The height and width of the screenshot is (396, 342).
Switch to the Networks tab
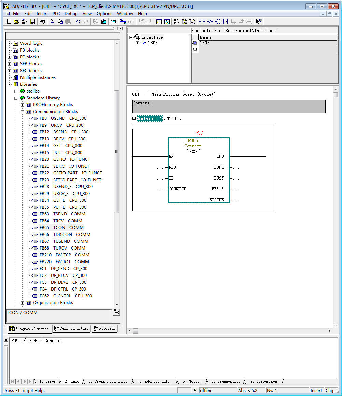coord(104,328)
